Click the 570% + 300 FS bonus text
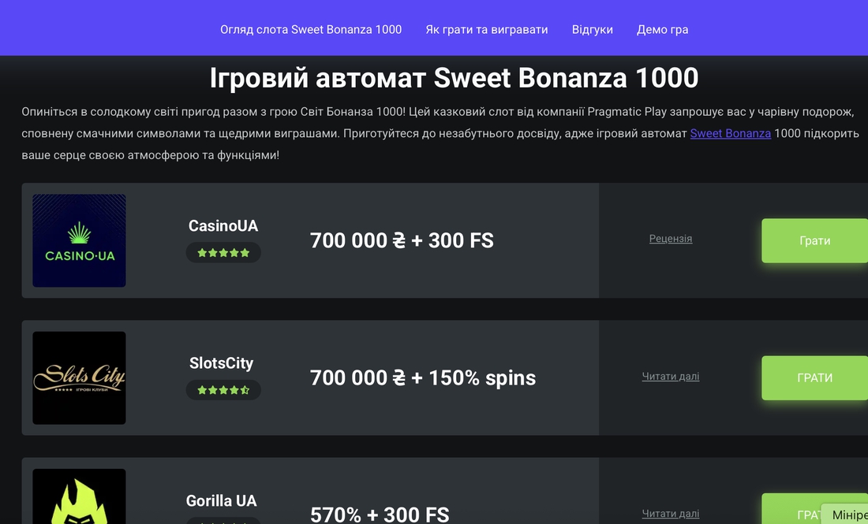This screenshot has width=868, height=524. [380, 515]
